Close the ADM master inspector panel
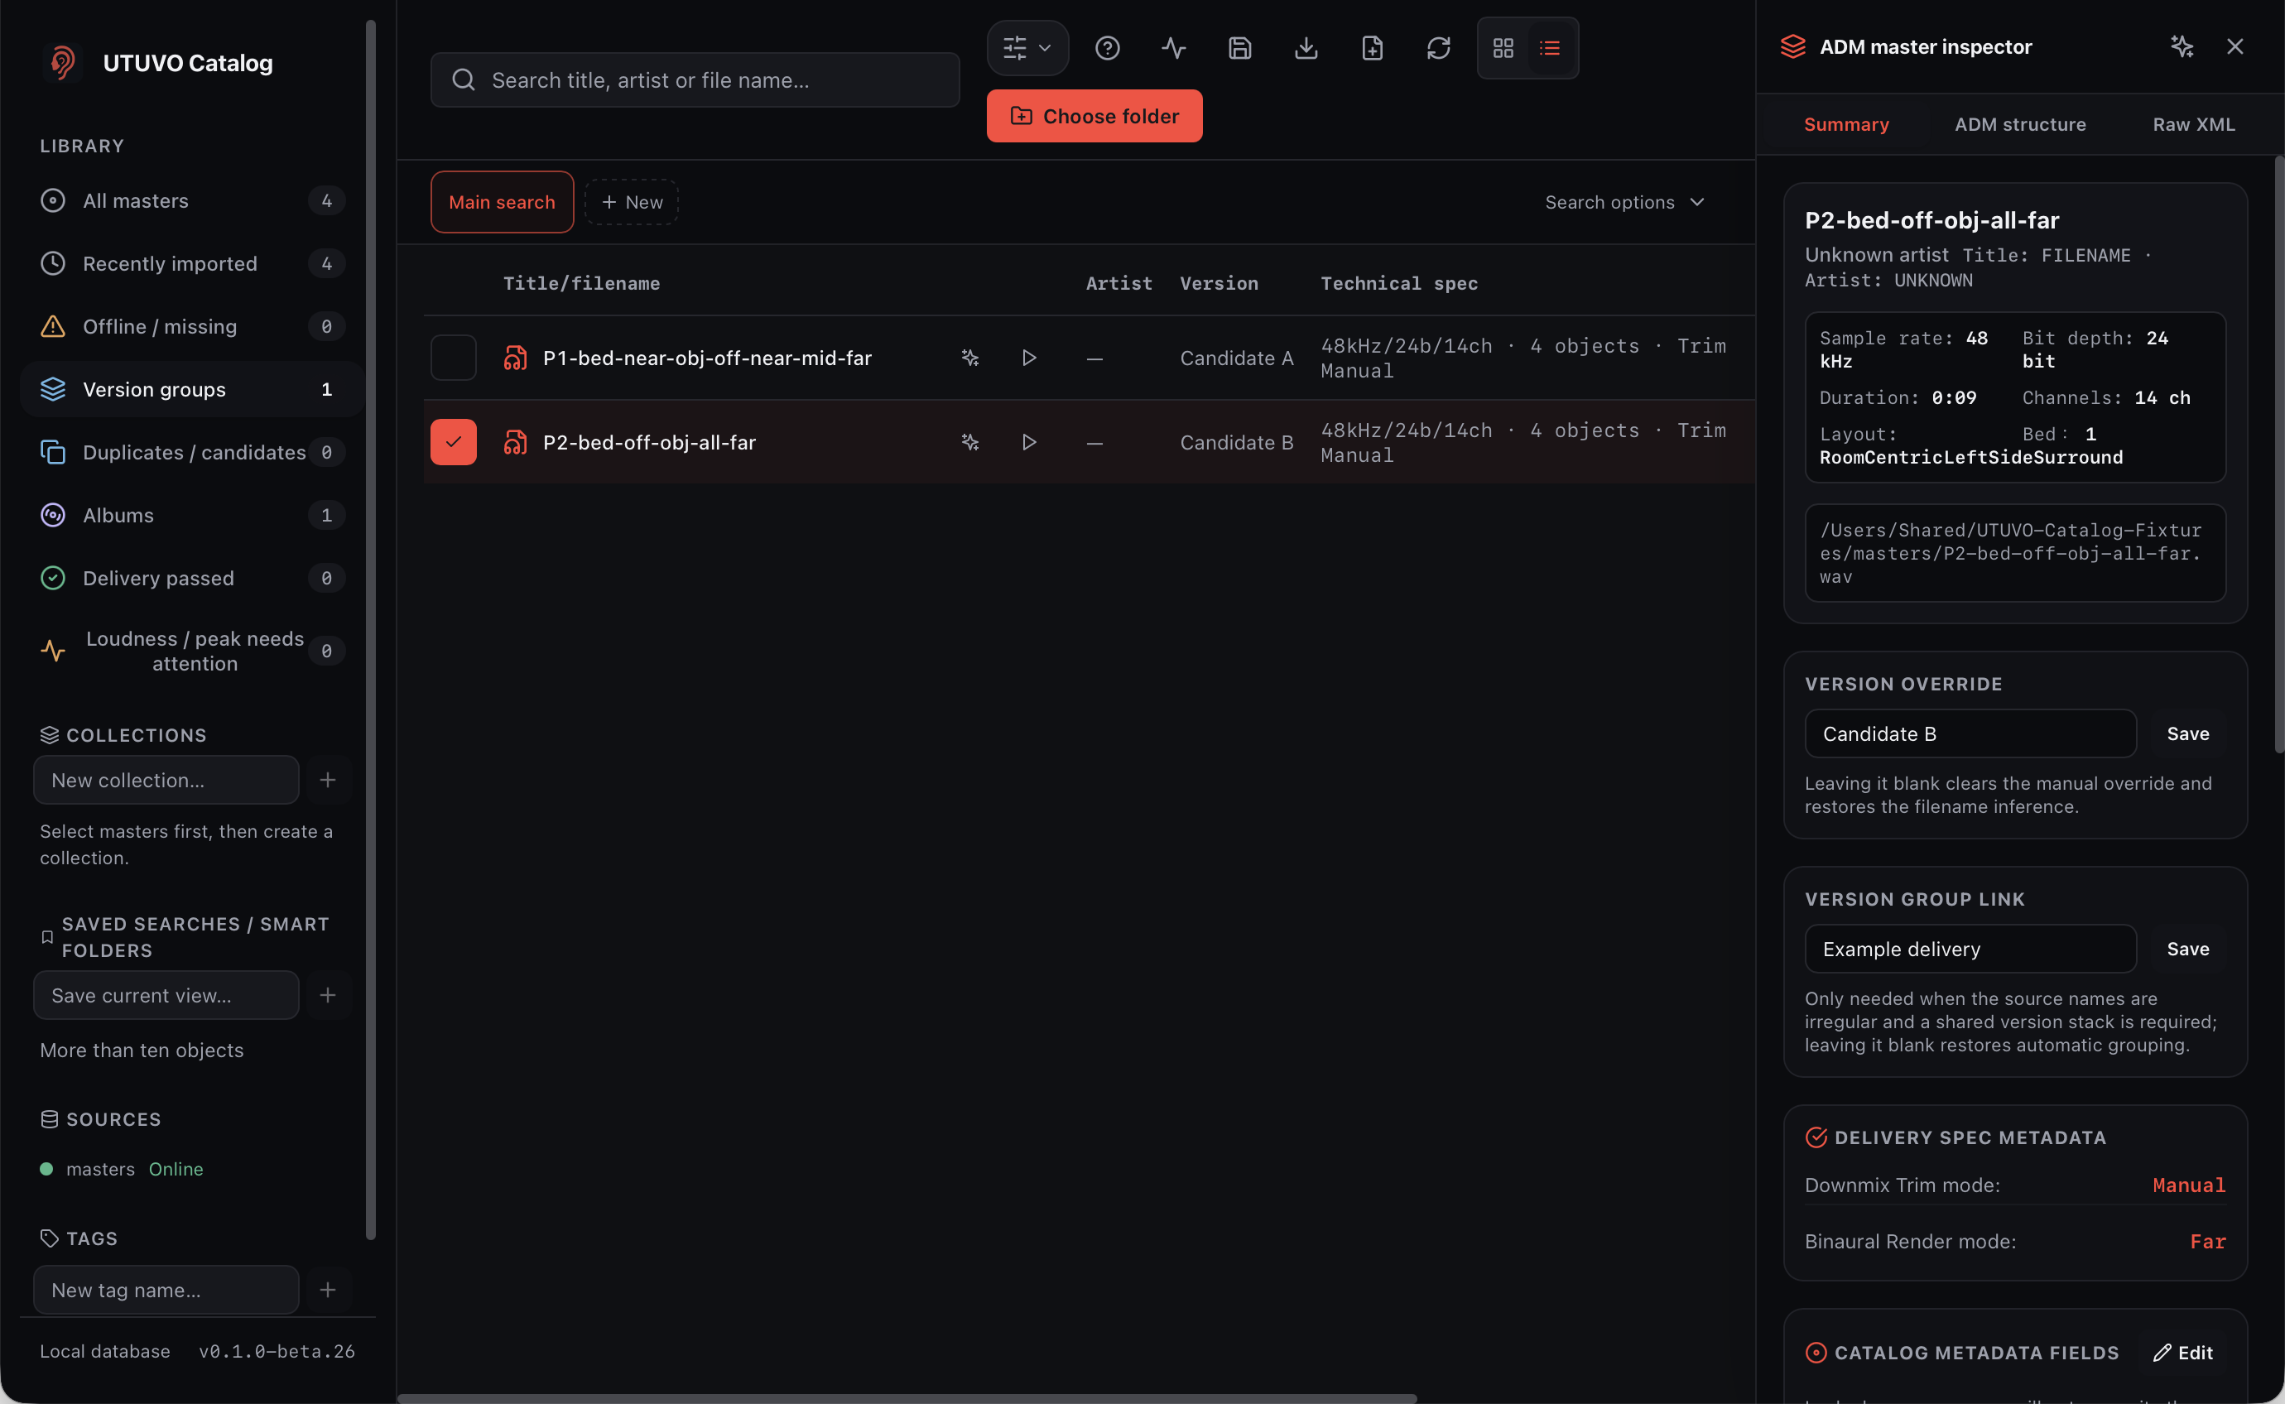This screenshot has width=2285, height=1404. coord(2234,46)
